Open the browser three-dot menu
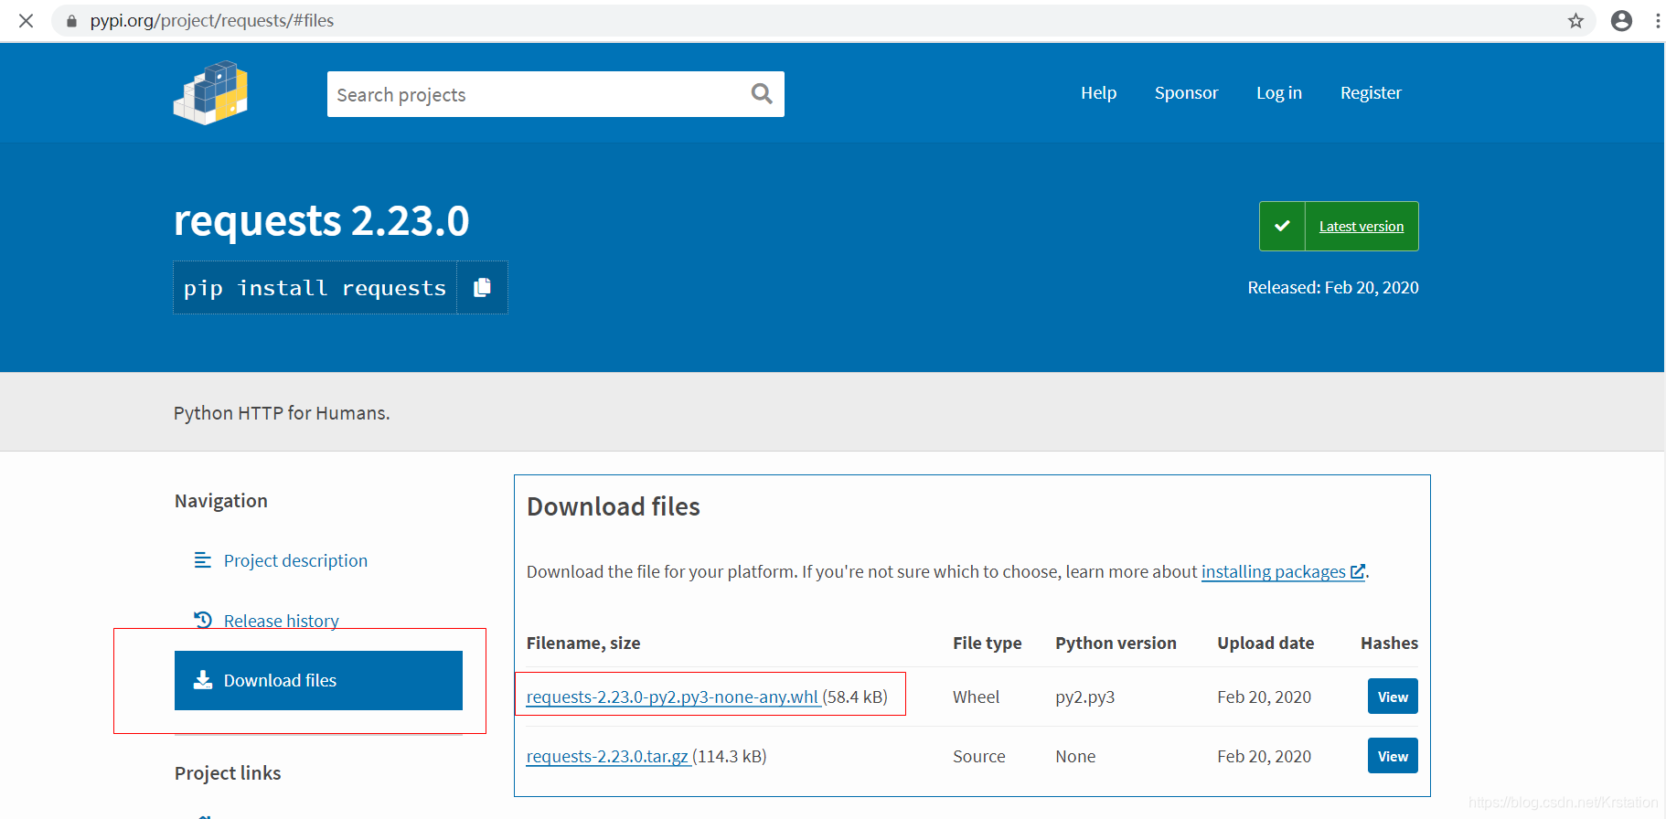1666x819 pixels. [1658, 20]
